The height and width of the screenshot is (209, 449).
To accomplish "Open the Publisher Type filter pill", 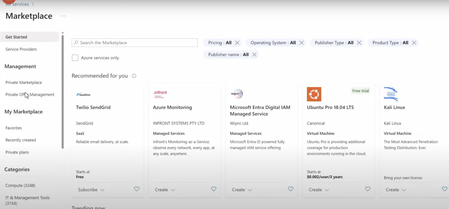I will pyautogui.click(x=334, y=43).
